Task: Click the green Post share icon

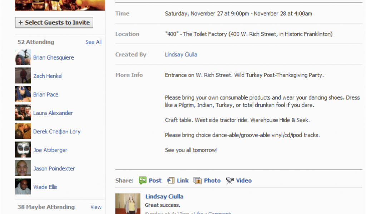Action: 142,180
